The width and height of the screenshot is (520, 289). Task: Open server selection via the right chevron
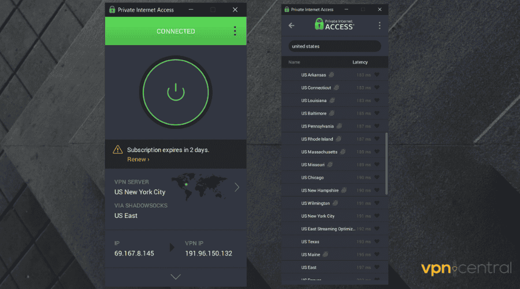point(237,187)
